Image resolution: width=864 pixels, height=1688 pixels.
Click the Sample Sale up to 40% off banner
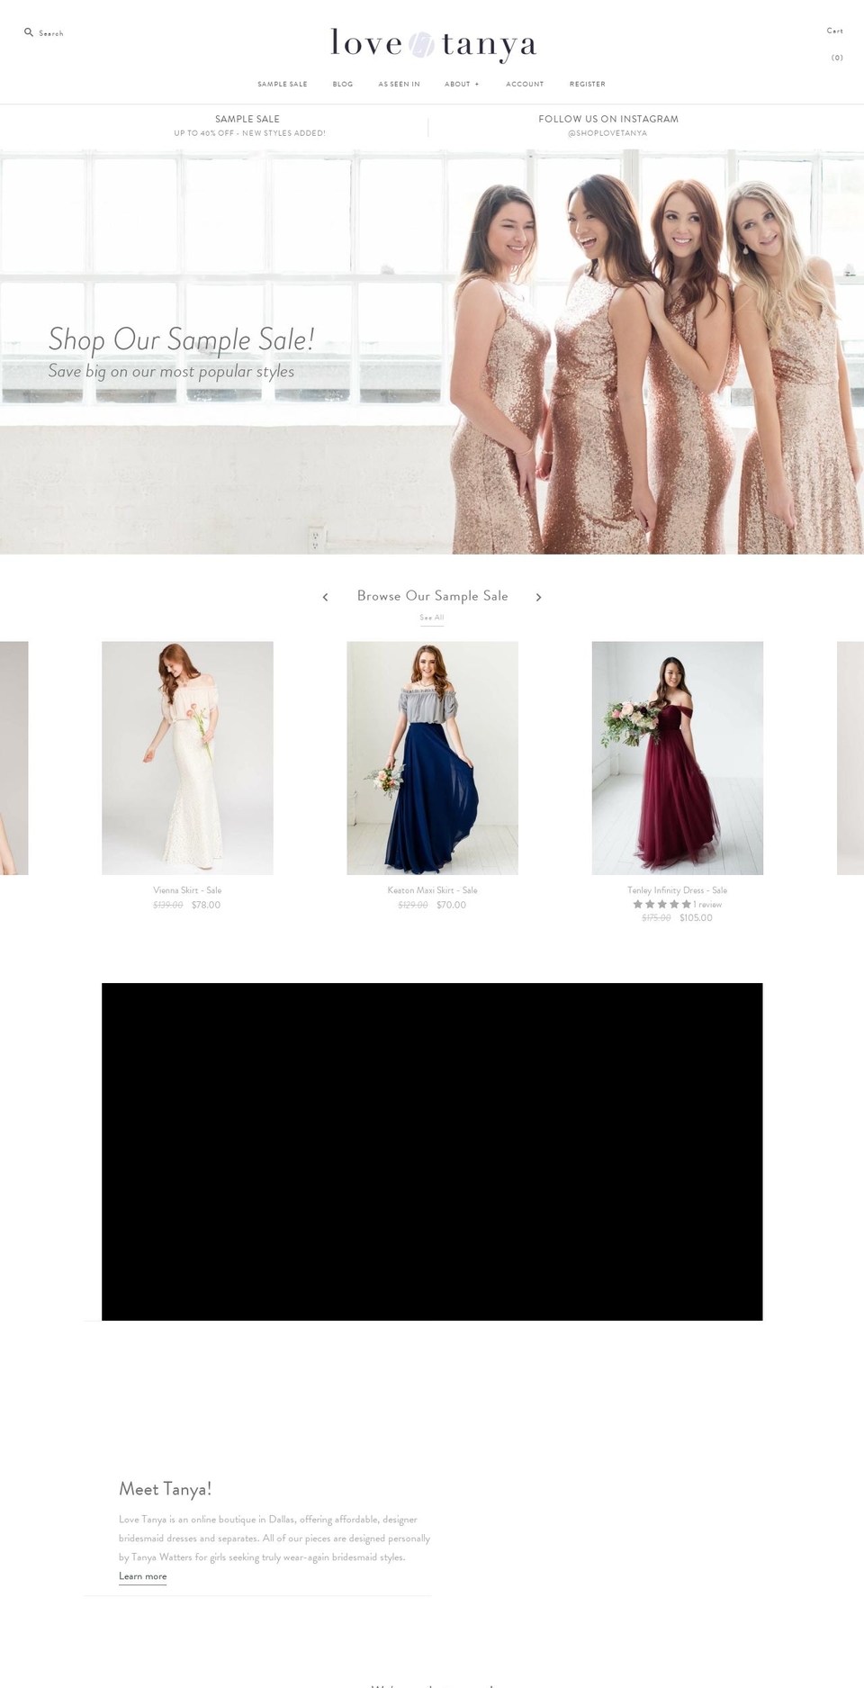[x=247, y=125]
